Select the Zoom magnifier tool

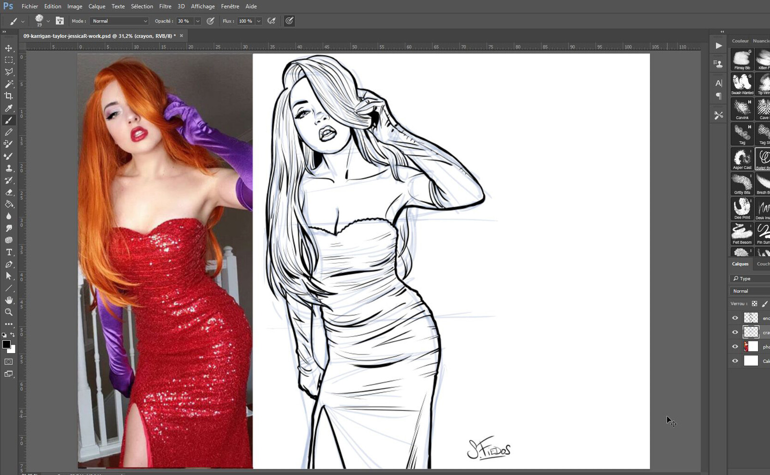pyautogui.click(x=9, y=312)
